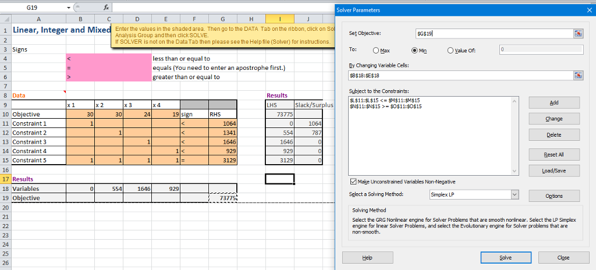596x270 pixels.
Task: Click the title cell 'Linear, Integer and Mixed'
Action: pyautogui.click(x=61, y=30)
